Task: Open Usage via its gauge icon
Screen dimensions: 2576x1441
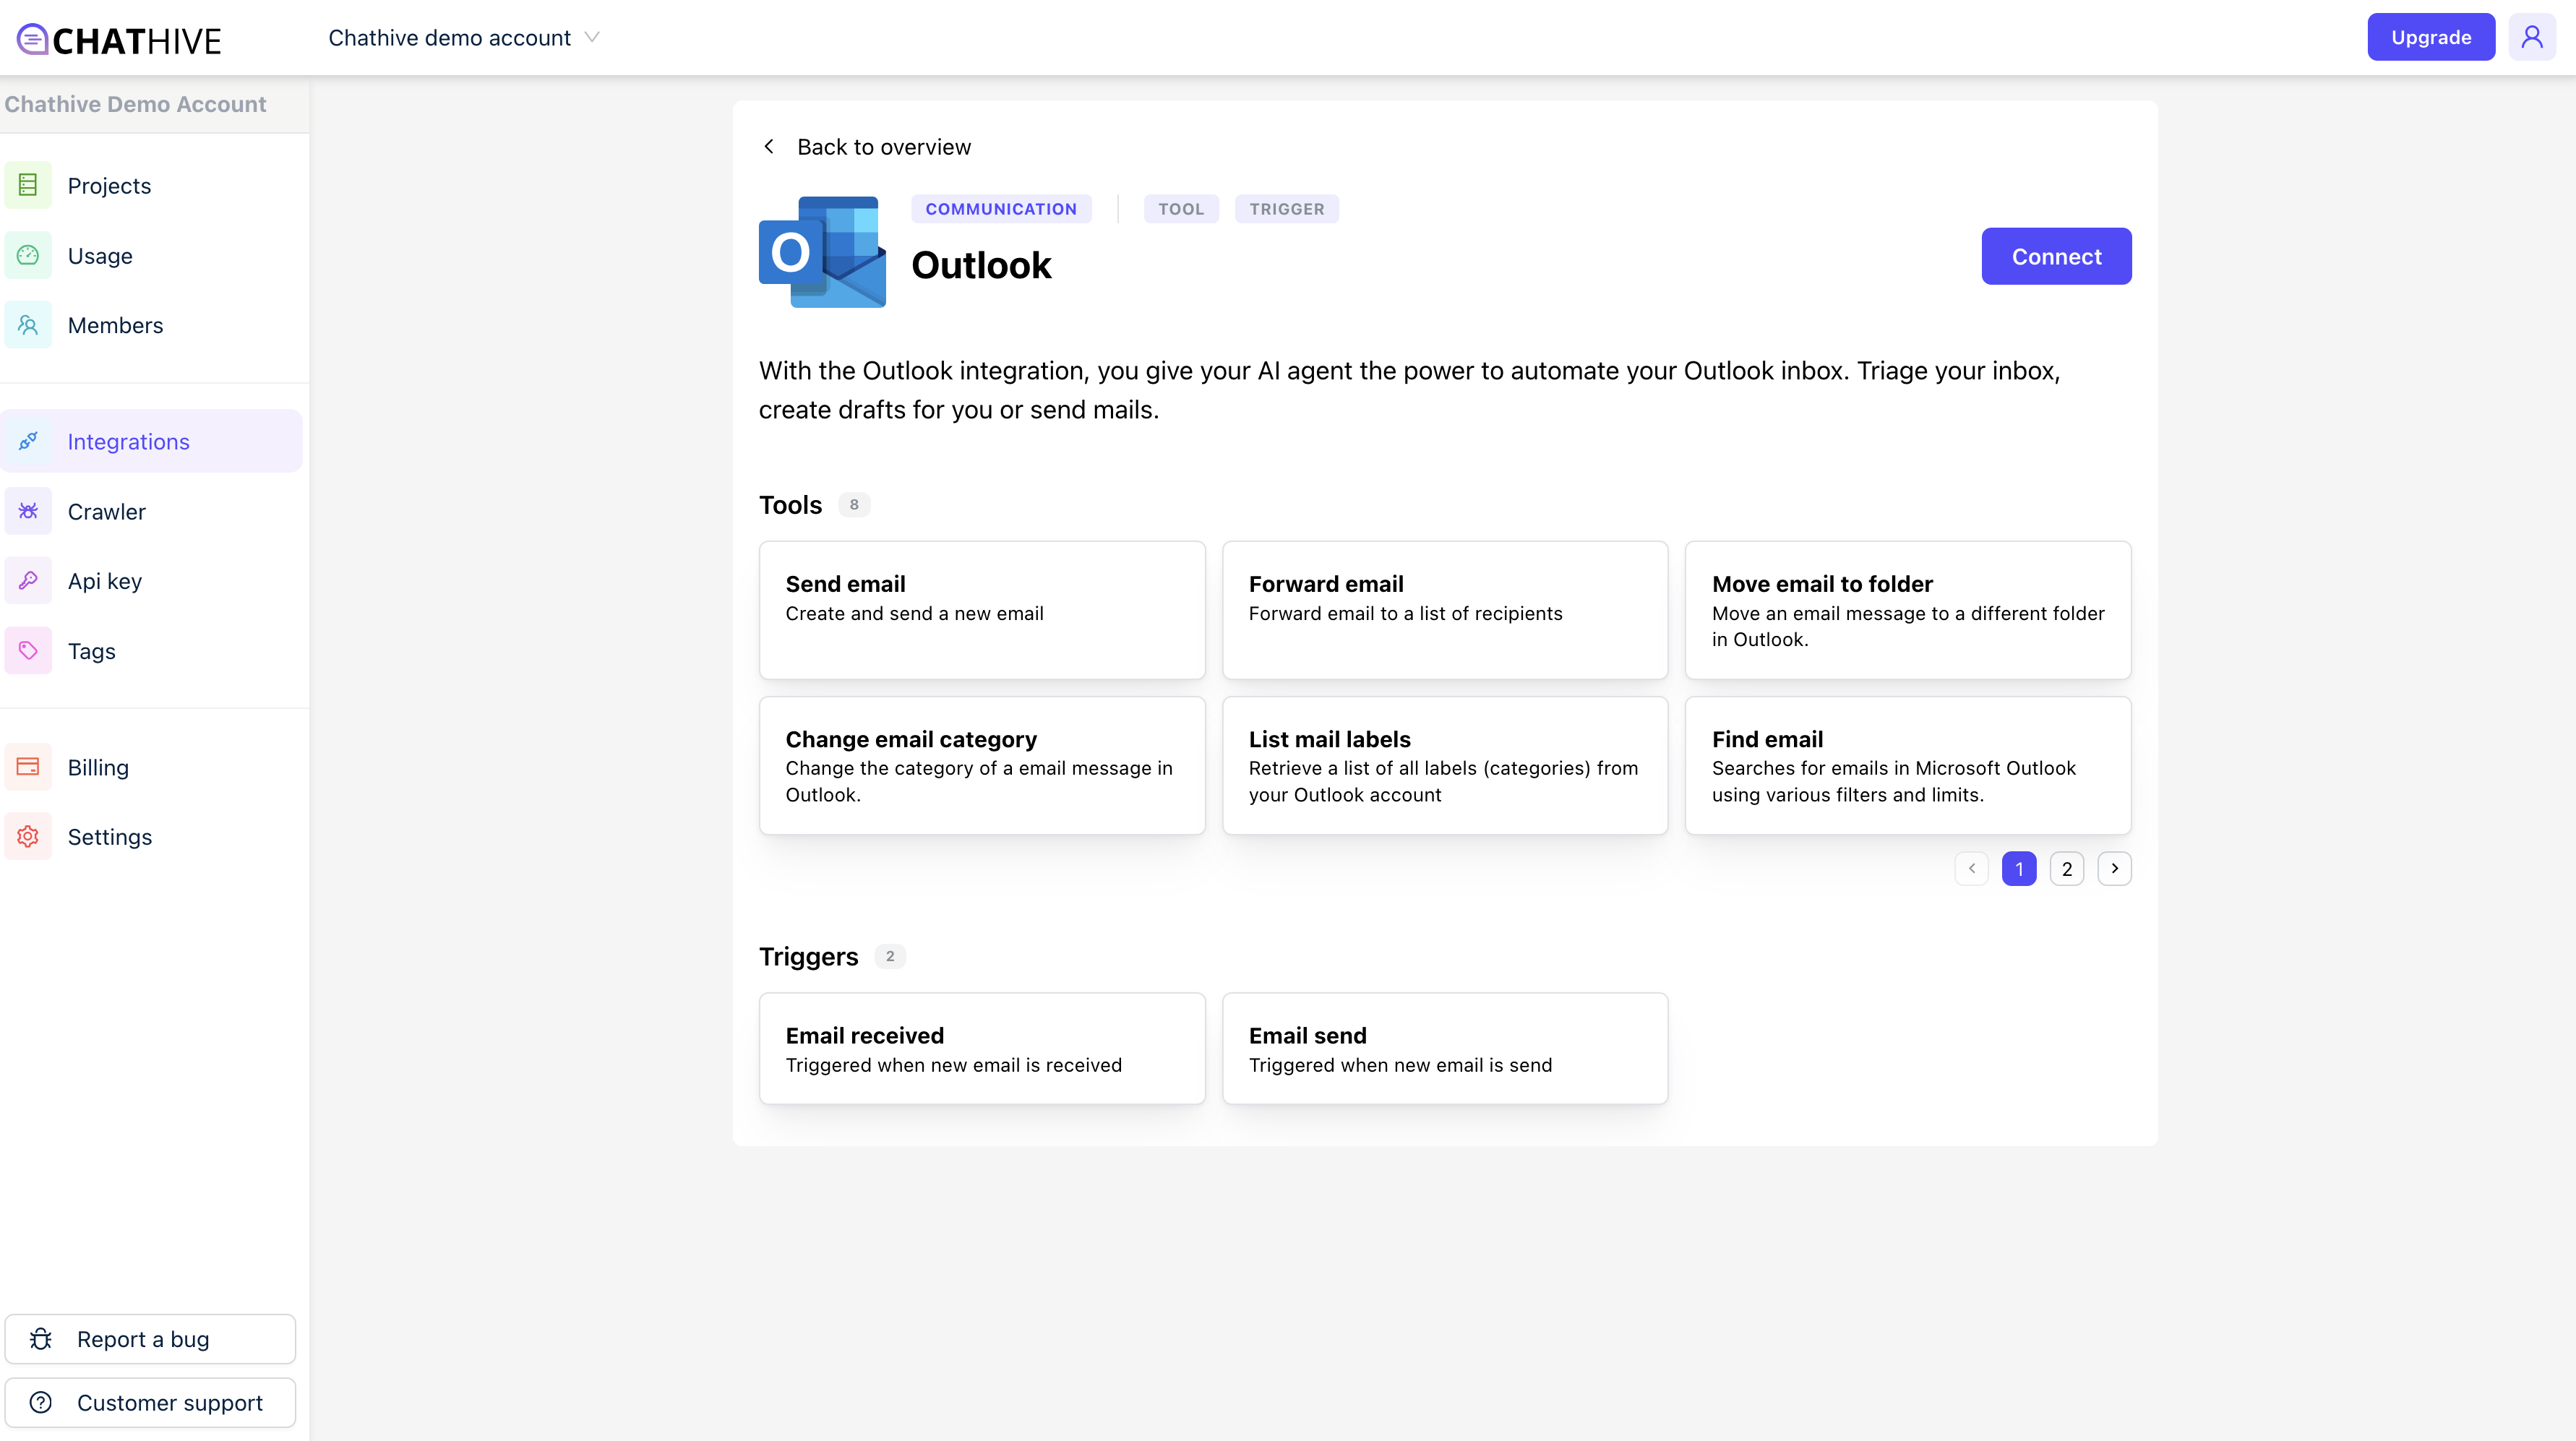Action: coord(28,255)
